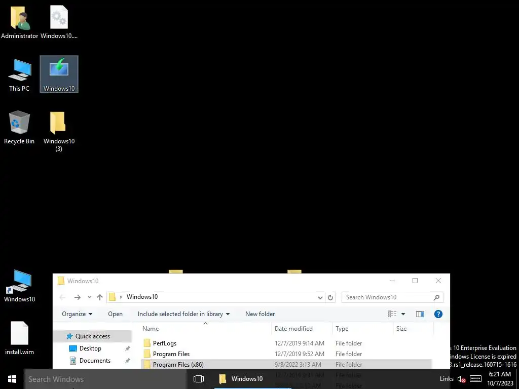This screenshot has width=519, height=389.
Task: Select the Windows10 computer shortcut icon
Action: (20, 286)
